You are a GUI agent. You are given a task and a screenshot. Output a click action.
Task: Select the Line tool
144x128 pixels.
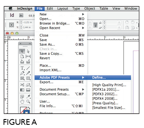[x=28, y=68]
